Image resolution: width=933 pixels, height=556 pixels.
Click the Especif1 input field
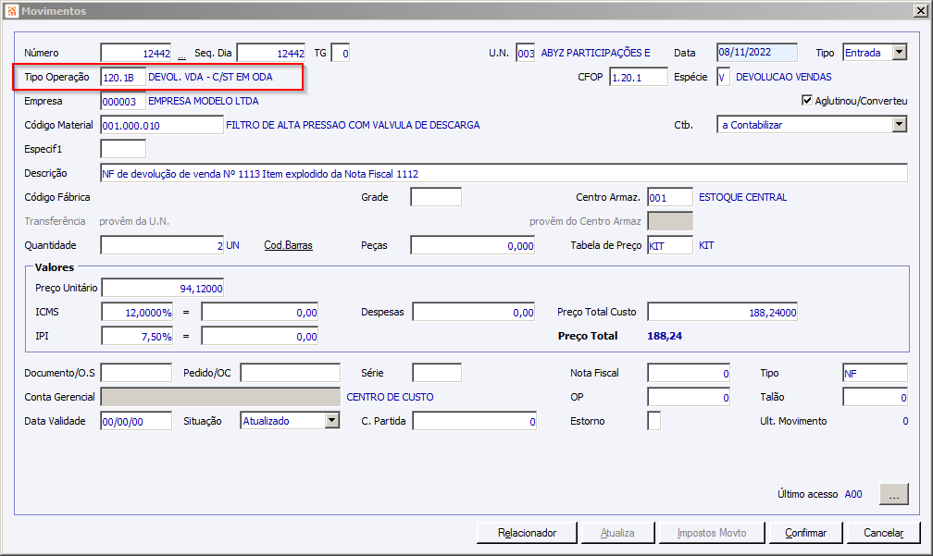coord(123,149)
